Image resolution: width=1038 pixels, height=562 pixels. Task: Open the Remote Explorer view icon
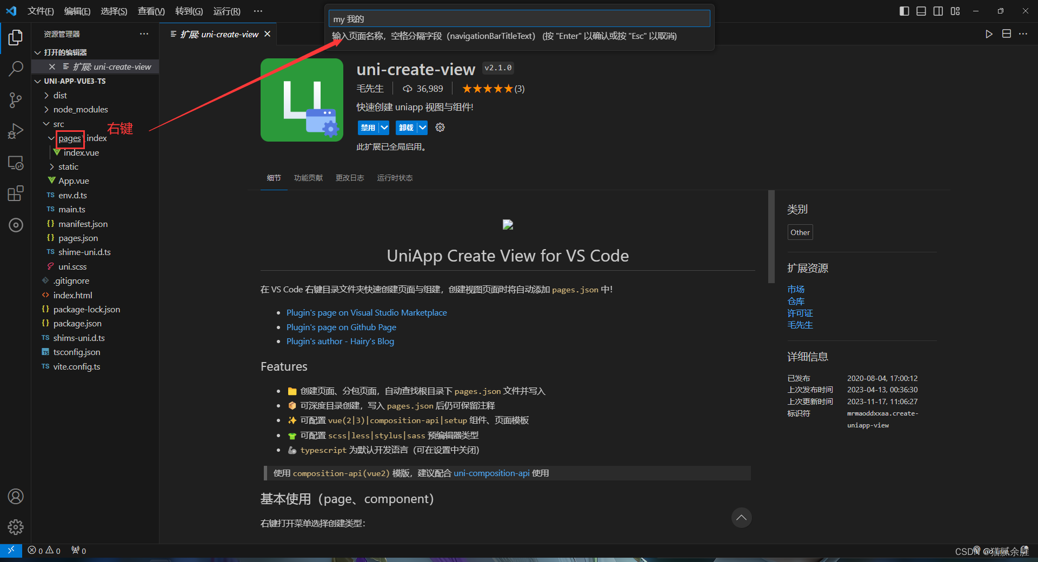[16, 163]
